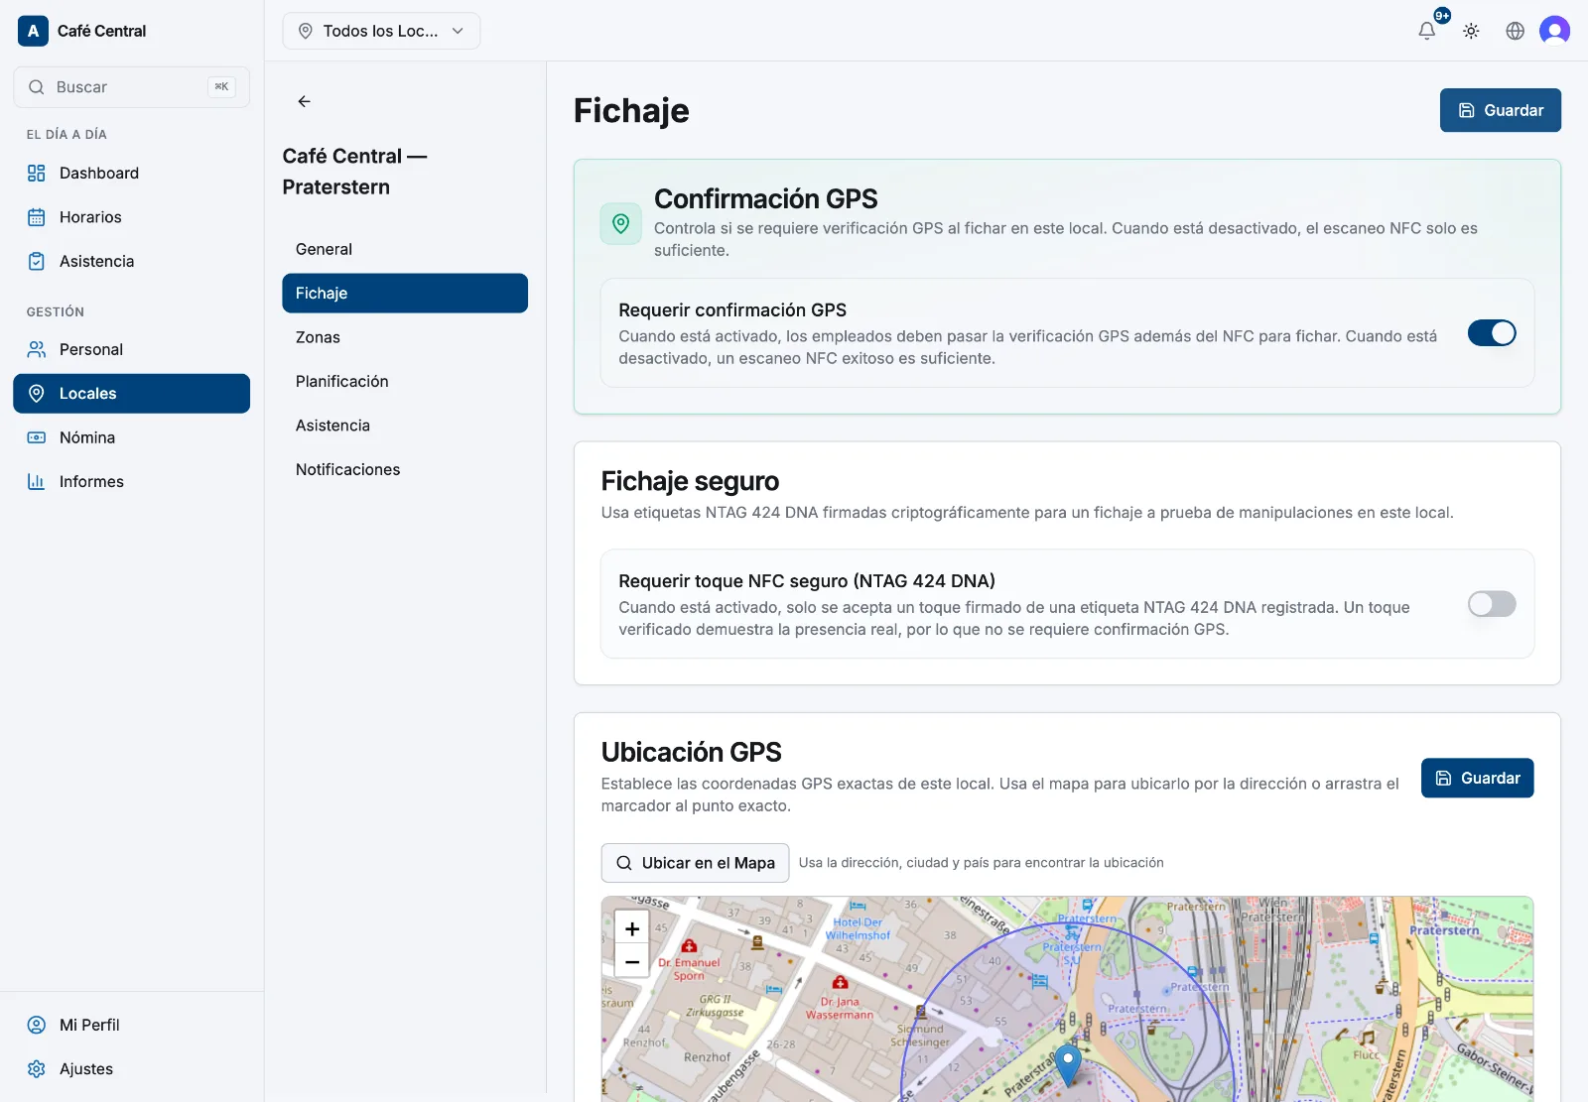Click Ubicar en el Mapa button

695,863
